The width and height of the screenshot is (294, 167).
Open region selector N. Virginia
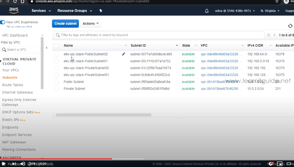coord(270,11)
